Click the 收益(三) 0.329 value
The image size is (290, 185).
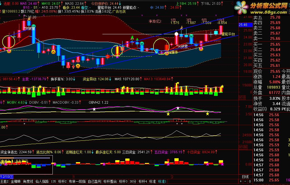(275, 109)
